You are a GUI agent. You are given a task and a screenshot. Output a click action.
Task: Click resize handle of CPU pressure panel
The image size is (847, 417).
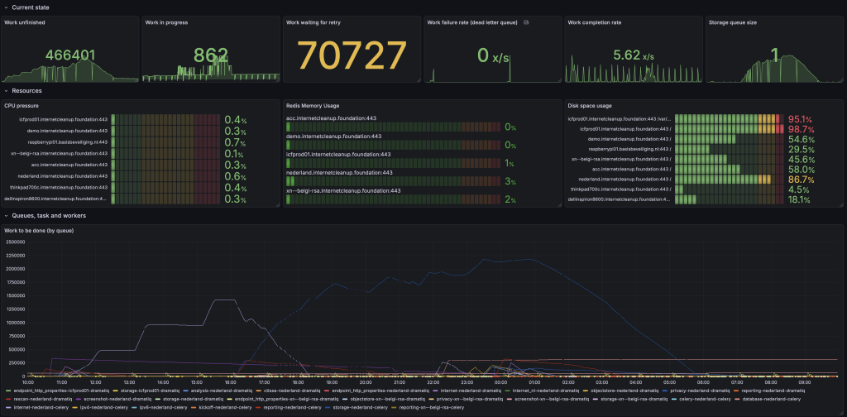tap(278, 204)
